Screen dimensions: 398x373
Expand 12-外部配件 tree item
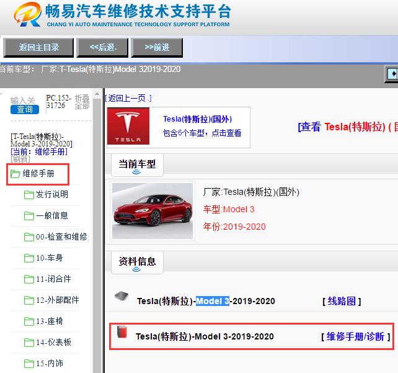coord(58,300)
